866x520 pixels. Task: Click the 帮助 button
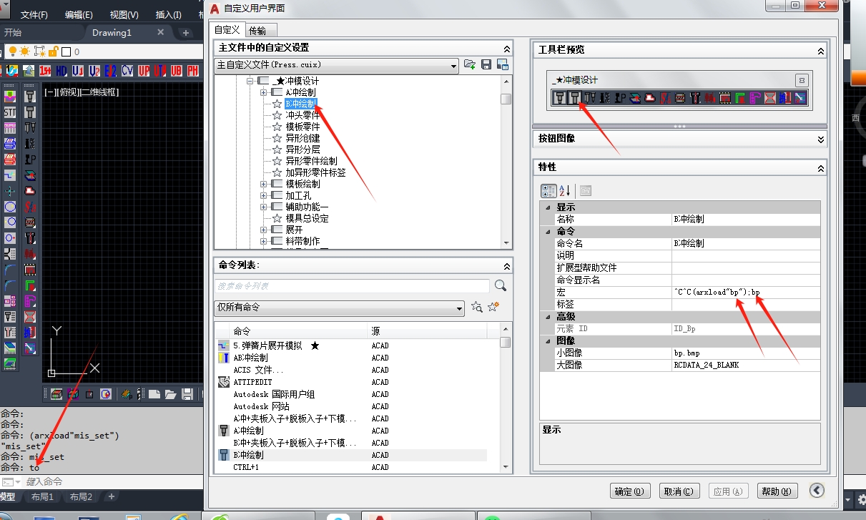(x=776, y=491)
